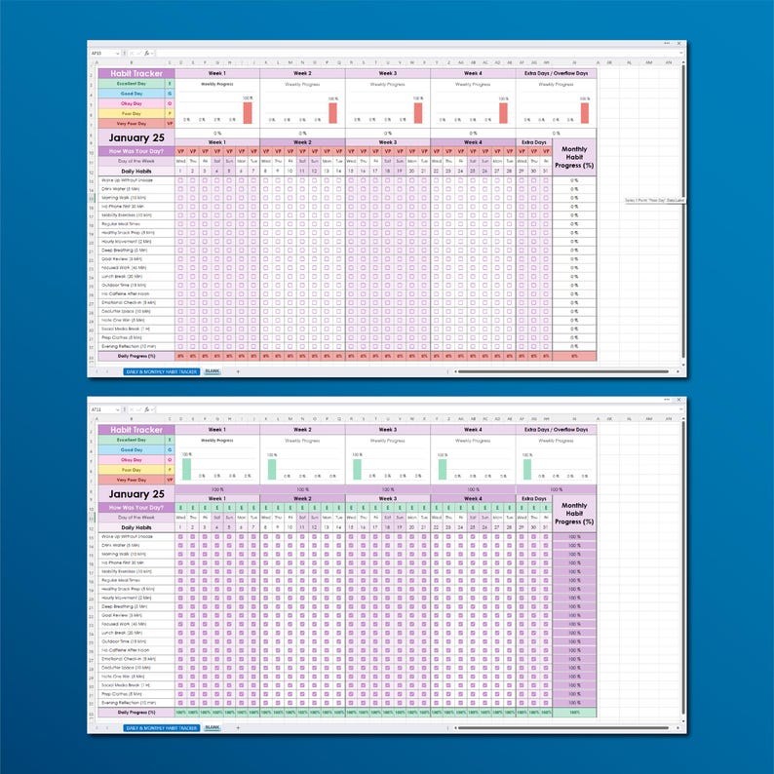Viewport: 774px width, 774px height.
Task: Click Habit Tracker title cell in top window
Action: [136, 73]
